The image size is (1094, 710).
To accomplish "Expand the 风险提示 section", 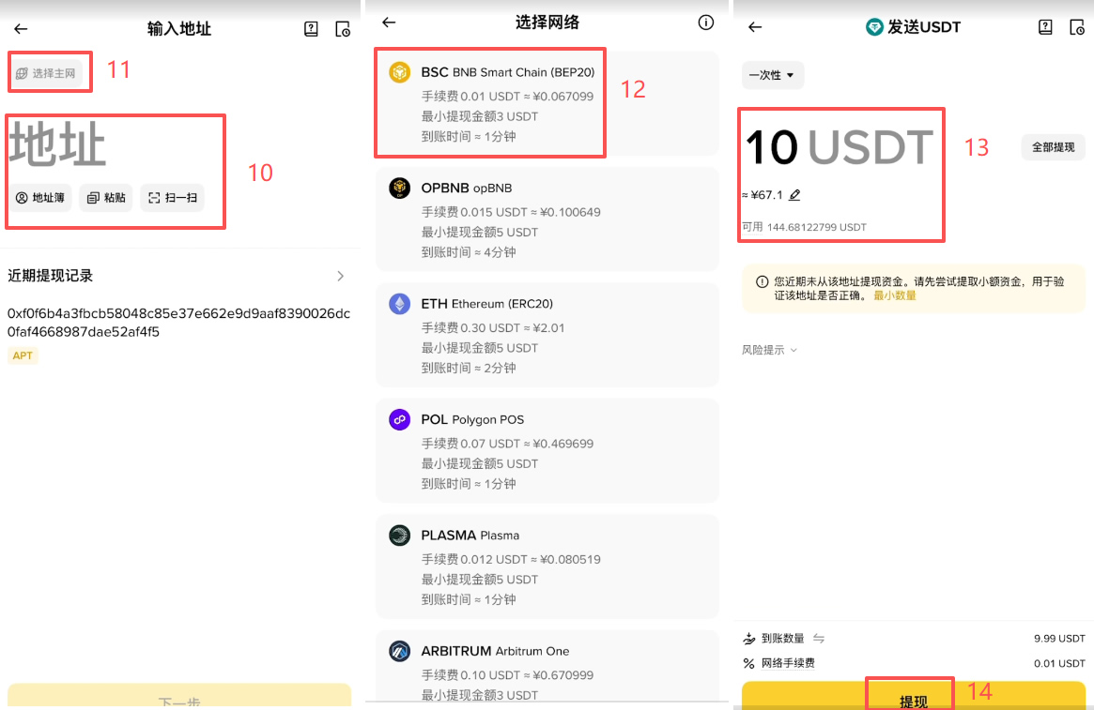I will point(770,350).
